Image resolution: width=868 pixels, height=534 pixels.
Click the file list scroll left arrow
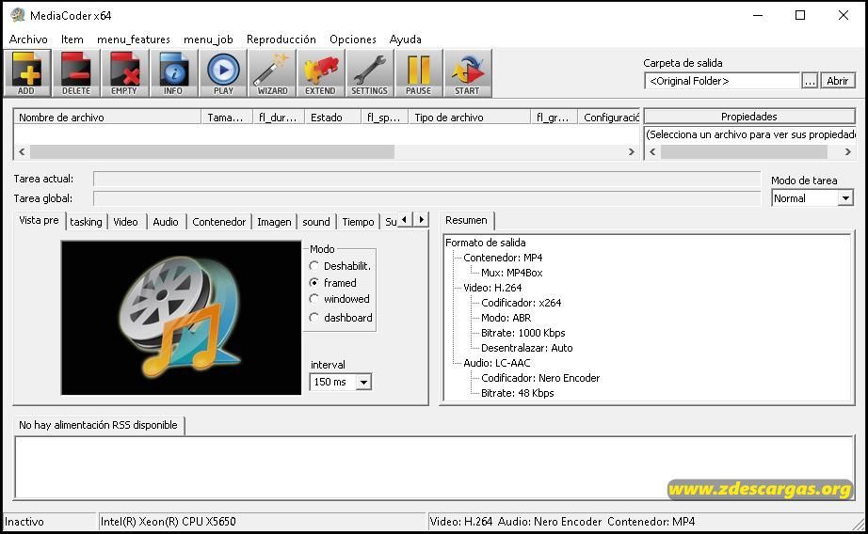pyautogui.click(x=22, y=151)
